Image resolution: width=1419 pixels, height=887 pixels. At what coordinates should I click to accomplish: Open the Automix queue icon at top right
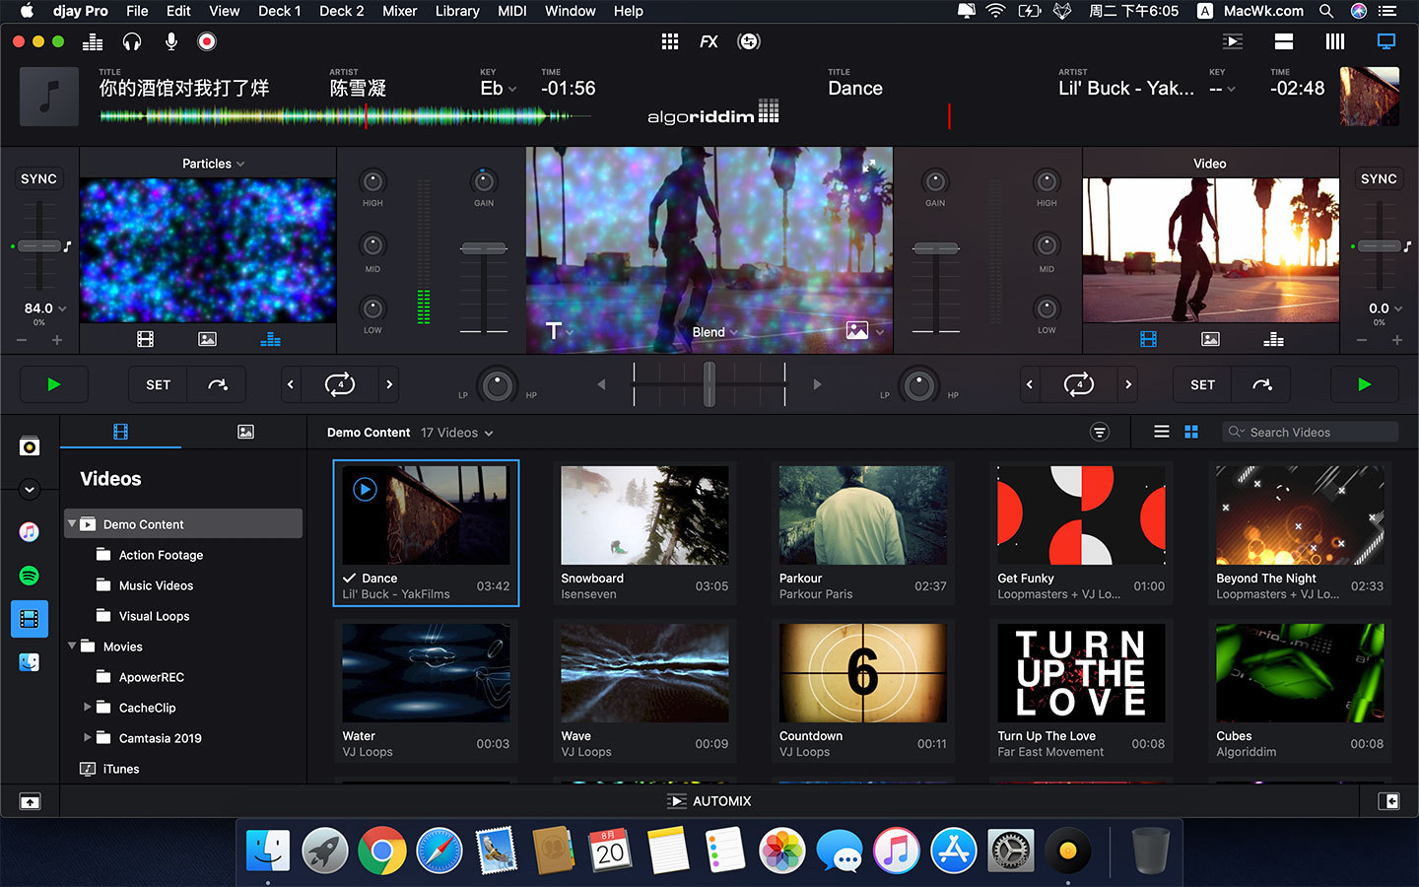1233,41
